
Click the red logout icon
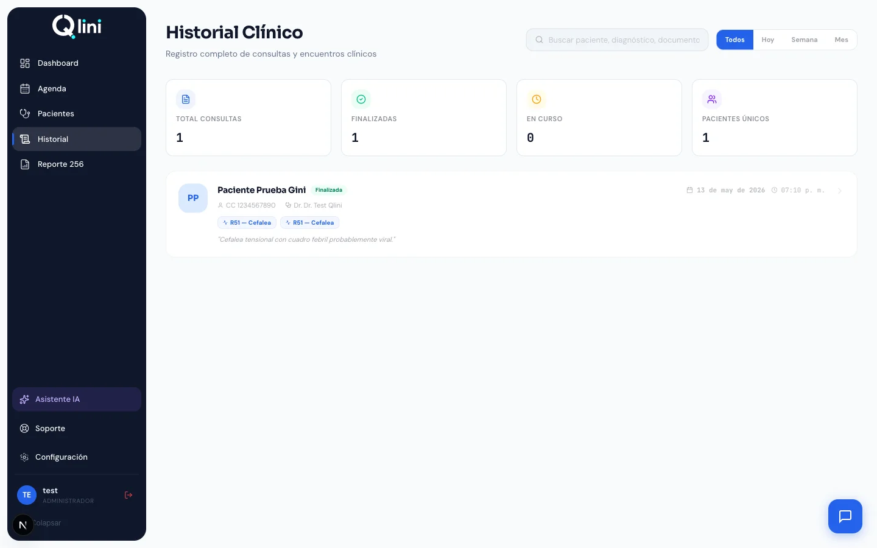[x=129, y=495]
